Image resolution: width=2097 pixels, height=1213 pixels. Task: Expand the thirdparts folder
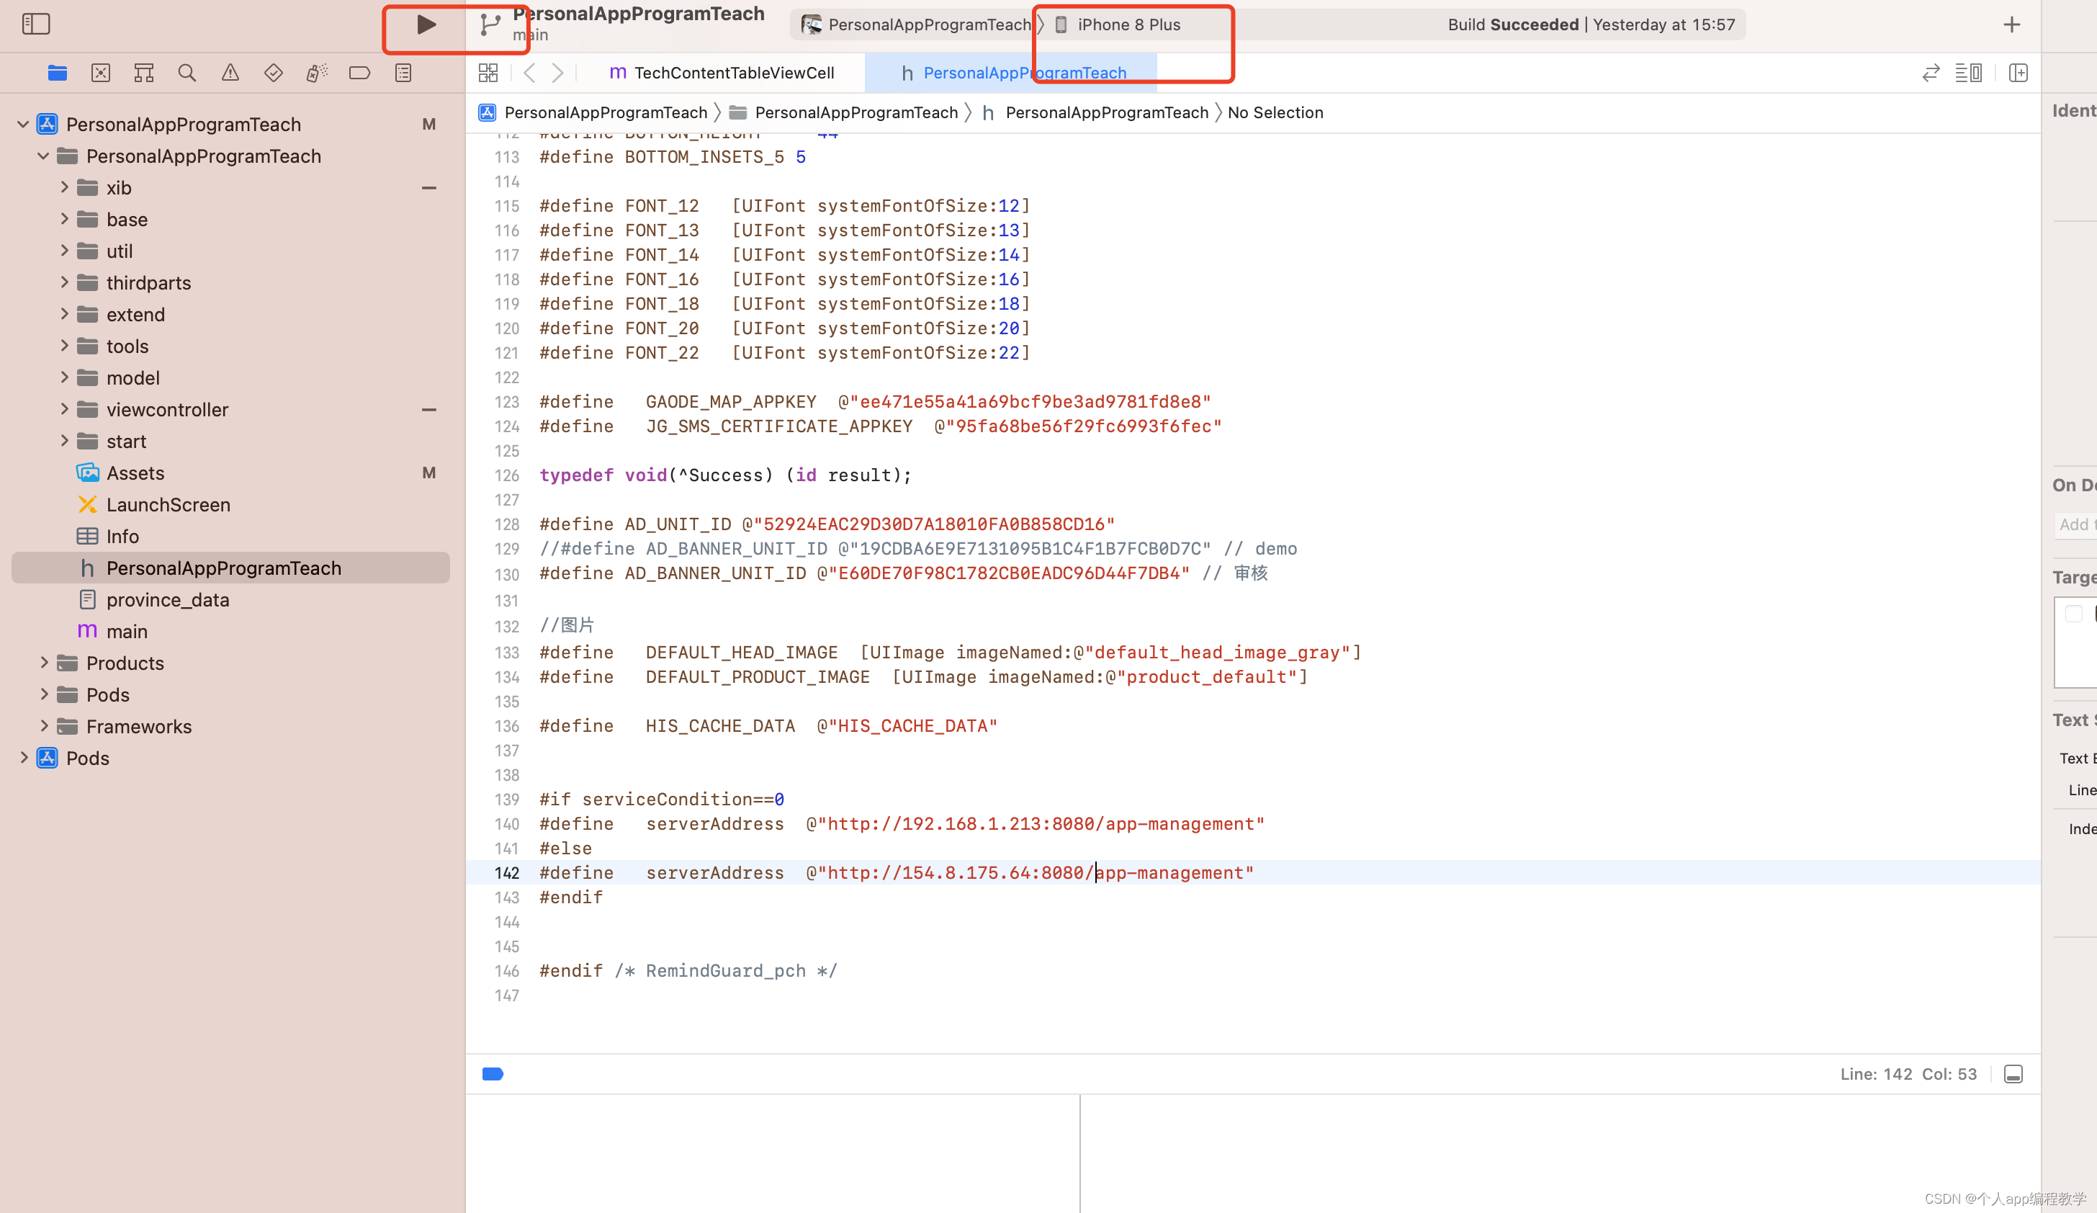point(64,282)
